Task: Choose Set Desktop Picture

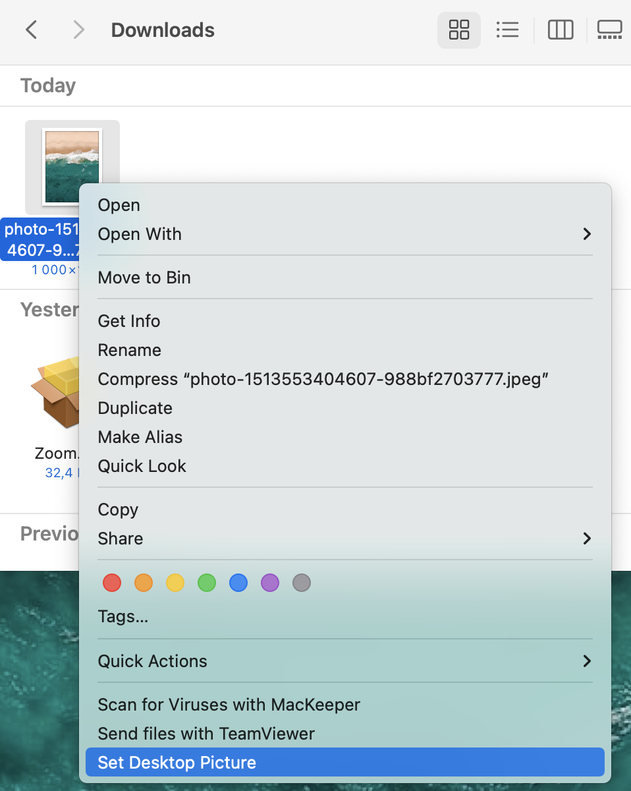Action: 345,763
